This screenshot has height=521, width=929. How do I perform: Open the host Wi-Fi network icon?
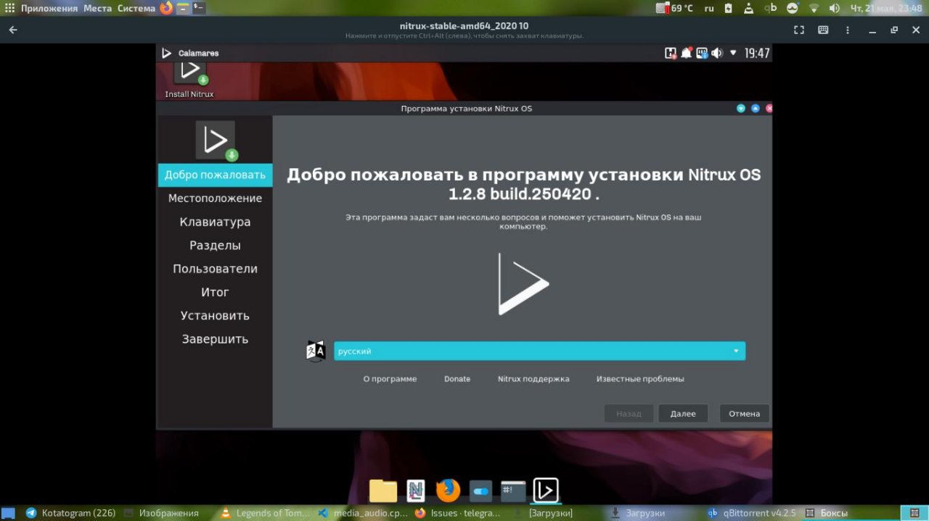(814, 8)
